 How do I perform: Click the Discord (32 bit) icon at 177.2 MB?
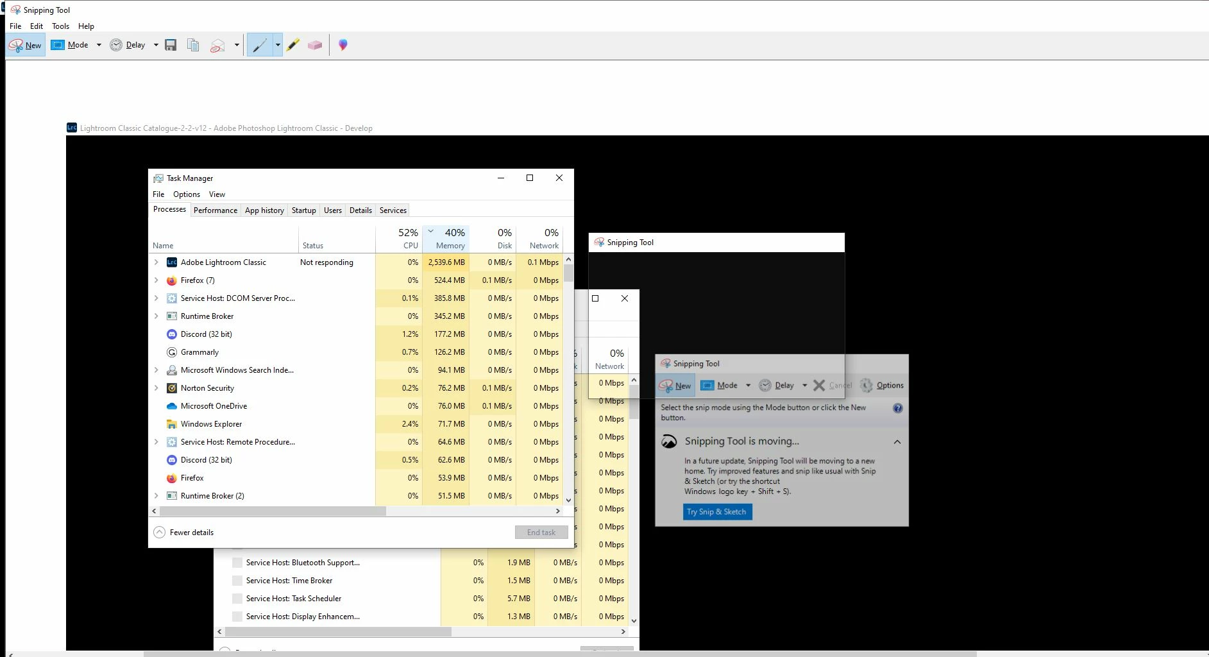(x=172, y=334)
